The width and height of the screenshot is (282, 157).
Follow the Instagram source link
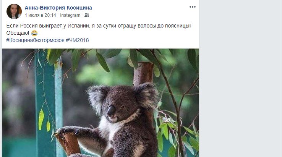[70, 15]
